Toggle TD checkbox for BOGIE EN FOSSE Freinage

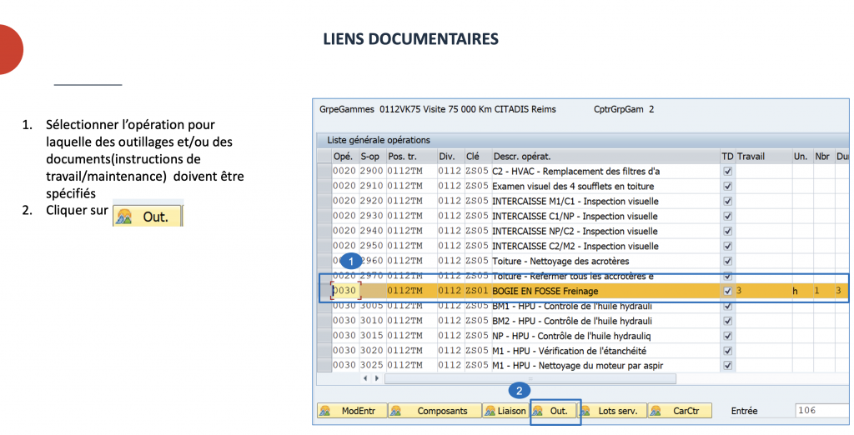click(727, 291)
